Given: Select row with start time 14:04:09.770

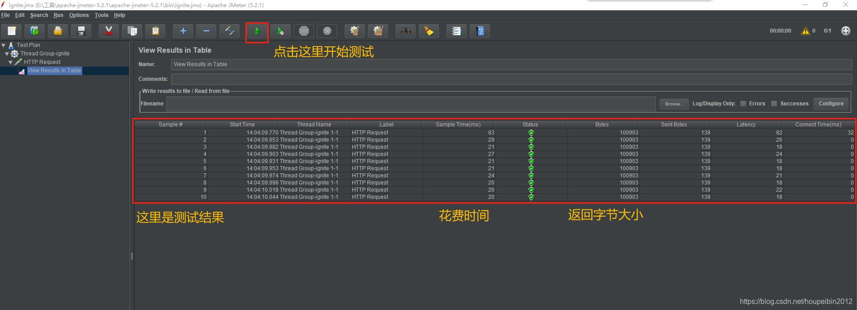Looking at the screenshot, I should coord(494,133).
